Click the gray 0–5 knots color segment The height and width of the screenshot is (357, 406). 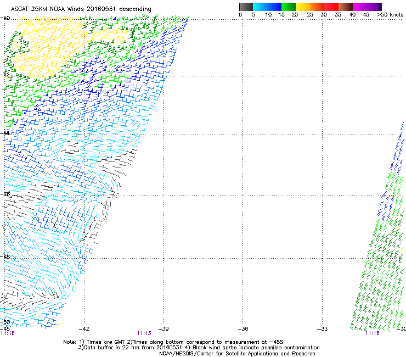pyautogui.click(x=246, y=7)
